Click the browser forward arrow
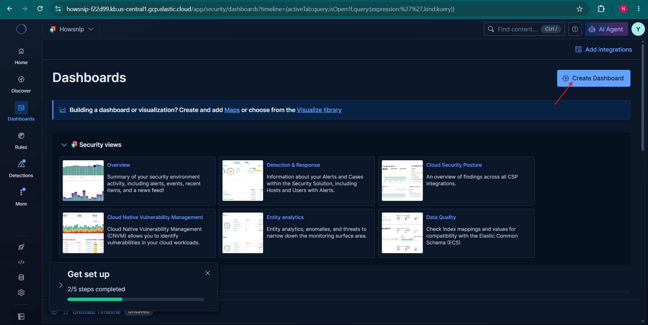The height and width of the screenshot is (325, 648). tap(25, 9)
